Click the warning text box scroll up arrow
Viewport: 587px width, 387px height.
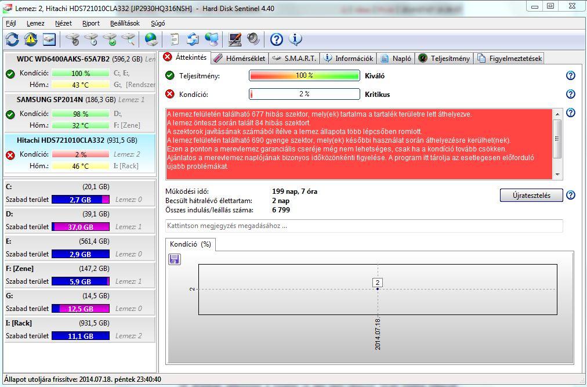coord(557,114)
